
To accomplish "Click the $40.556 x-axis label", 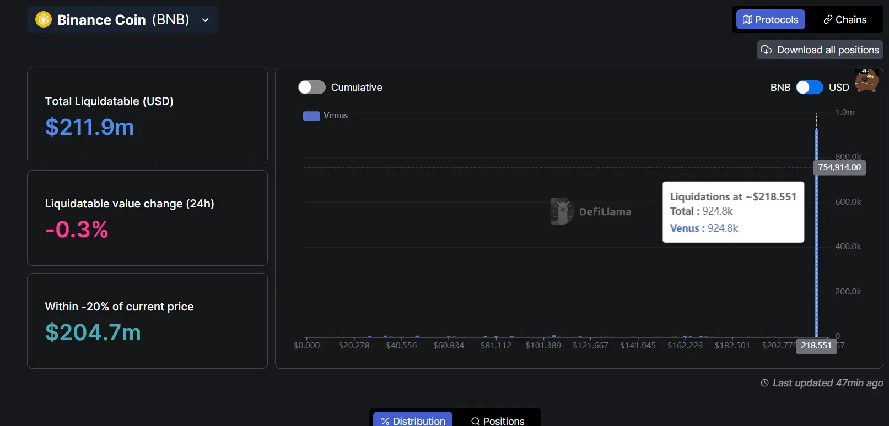I will tap(402, 346).
